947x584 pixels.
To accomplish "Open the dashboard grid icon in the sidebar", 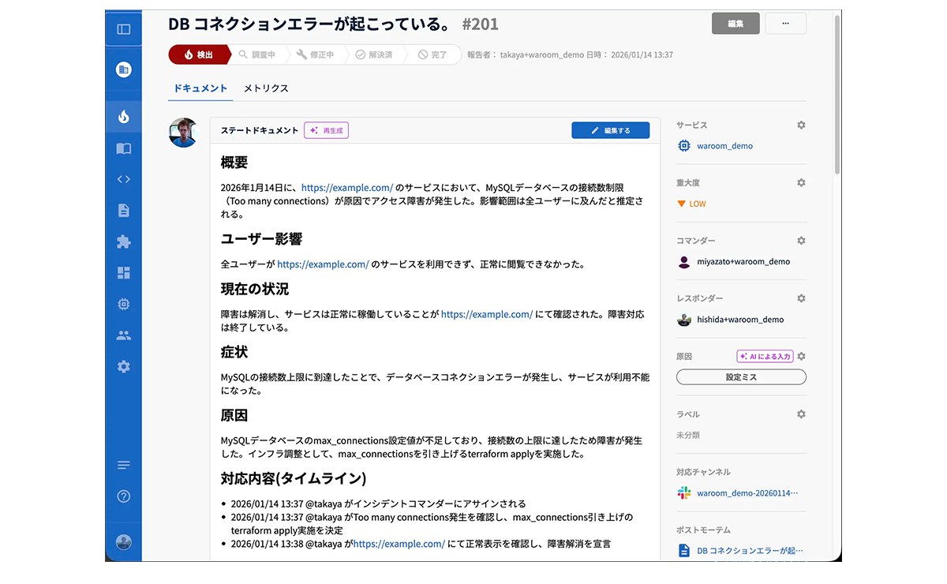I will 124,272.
